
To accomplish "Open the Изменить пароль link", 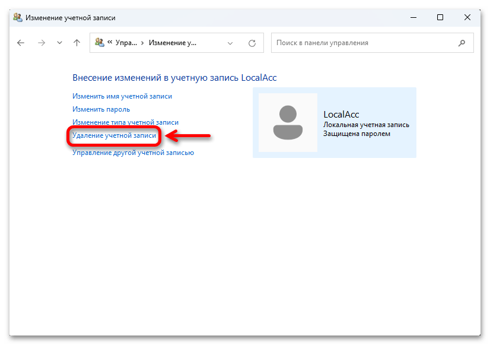I will click(x=101, y=109).
